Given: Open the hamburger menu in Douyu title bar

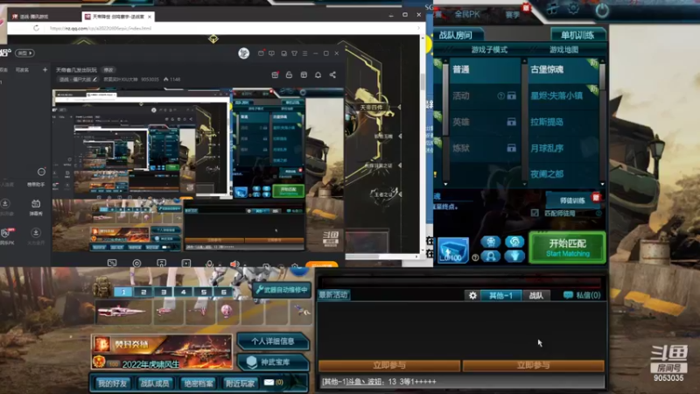Looking at the screenshot, I should [x=304, y=53].
